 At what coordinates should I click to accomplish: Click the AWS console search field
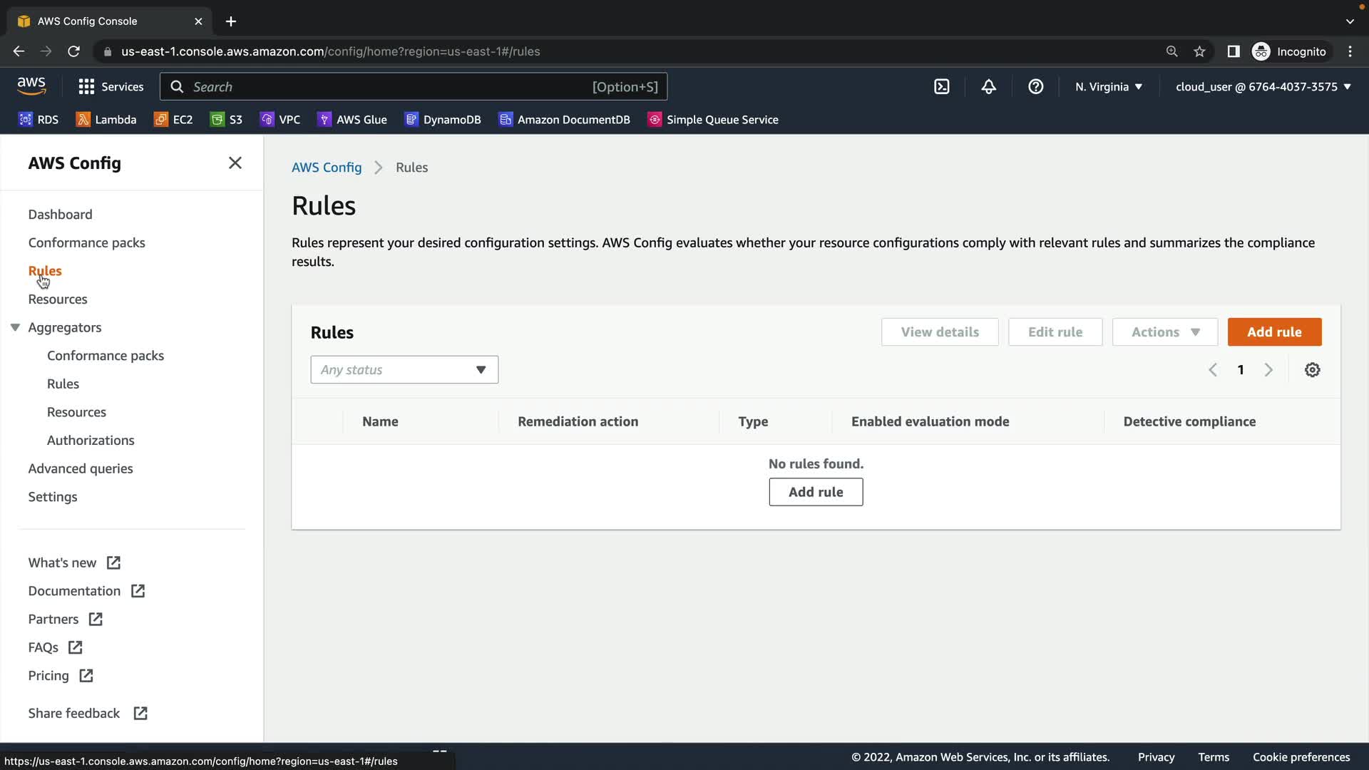click(x=414, y=87)
